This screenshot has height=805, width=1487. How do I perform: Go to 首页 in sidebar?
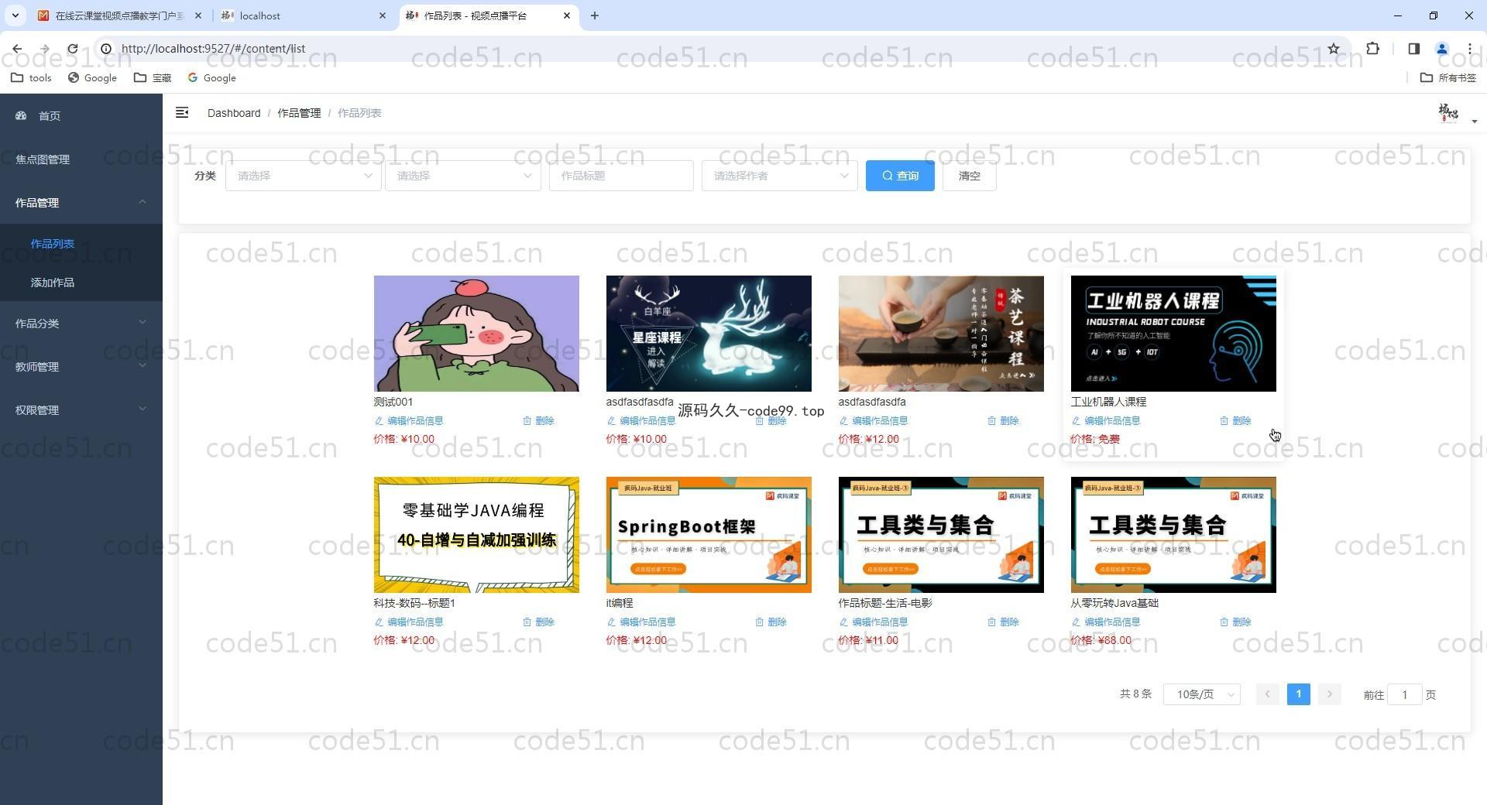coord(81,116)
